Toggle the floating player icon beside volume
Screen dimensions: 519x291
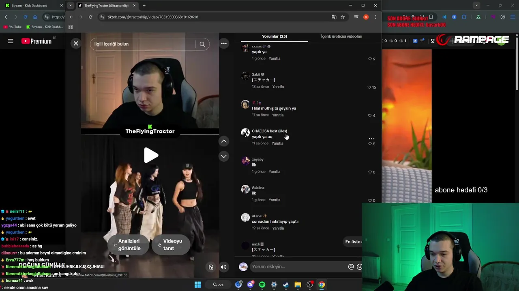(x=211, y=267)
